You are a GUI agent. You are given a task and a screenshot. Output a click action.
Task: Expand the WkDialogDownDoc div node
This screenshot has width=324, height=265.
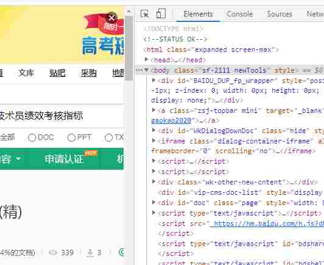[153, 130]
